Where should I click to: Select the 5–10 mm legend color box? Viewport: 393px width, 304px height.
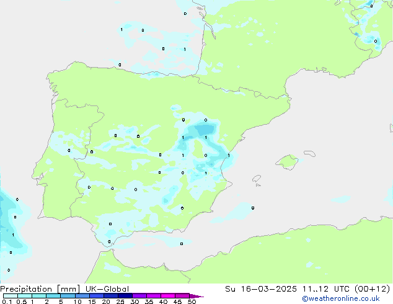pyautogui.click(x=68, y=296)
